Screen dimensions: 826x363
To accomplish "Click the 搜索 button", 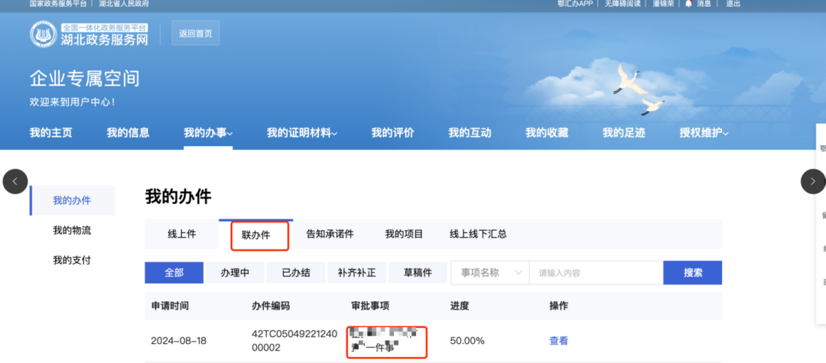I will pyautogui.click(x=692, y=273).
